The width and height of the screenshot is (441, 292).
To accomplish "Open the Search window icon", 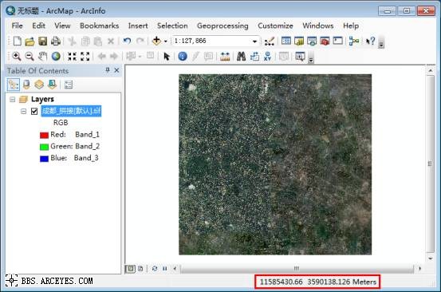I will [x=312, y=41].
